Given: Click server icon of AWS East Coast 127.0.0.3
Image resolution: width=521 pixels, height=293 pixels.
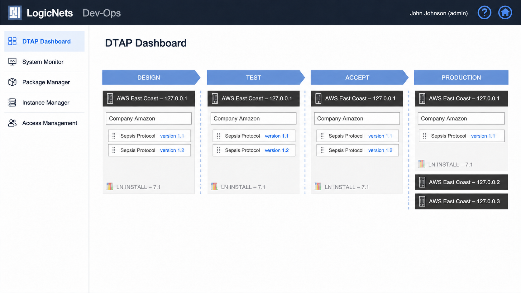Looking at the screenshot, I should click(x=422, y=201).
